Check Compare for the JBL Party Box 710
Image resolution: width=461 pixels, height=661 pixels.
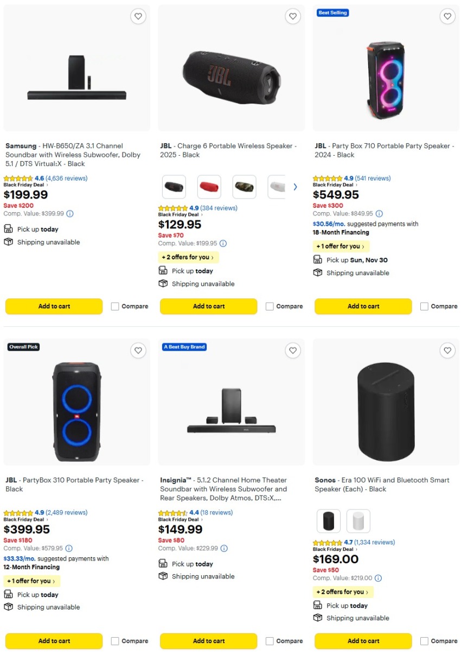coord(424,306)
